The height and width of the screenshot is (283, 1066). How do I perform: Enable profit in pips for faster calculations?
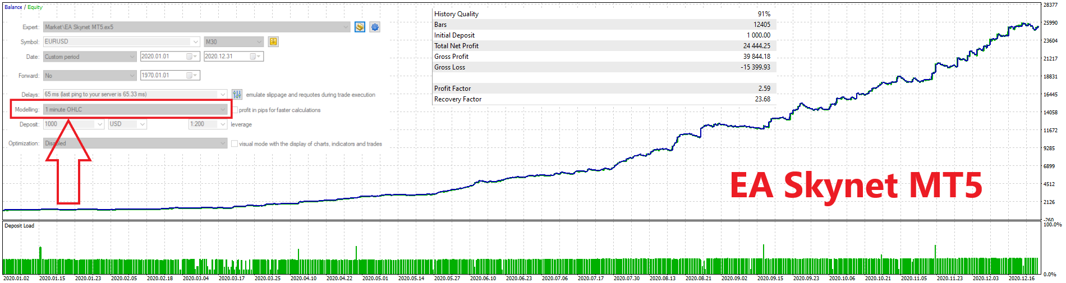tap(235, 110)
